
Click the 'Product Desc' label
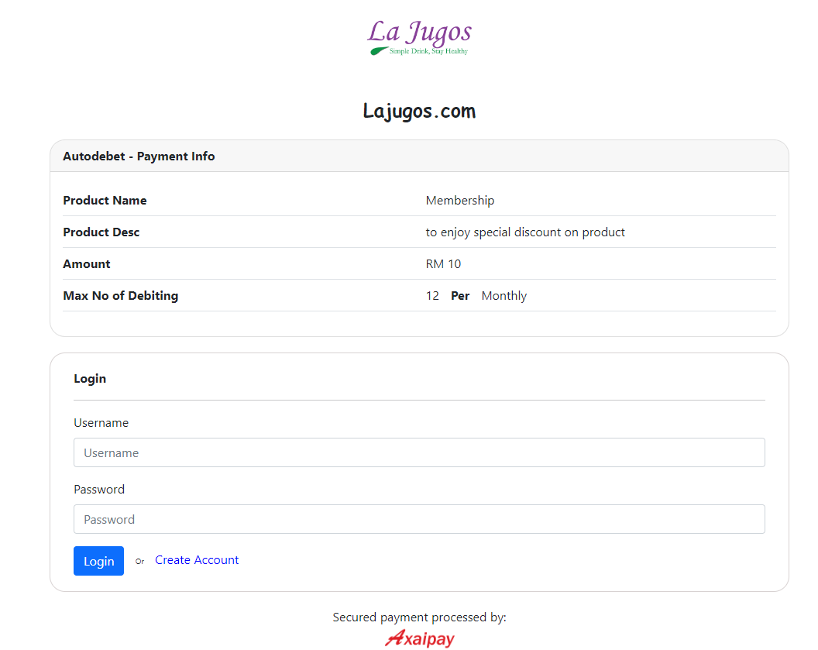[101, 232]
